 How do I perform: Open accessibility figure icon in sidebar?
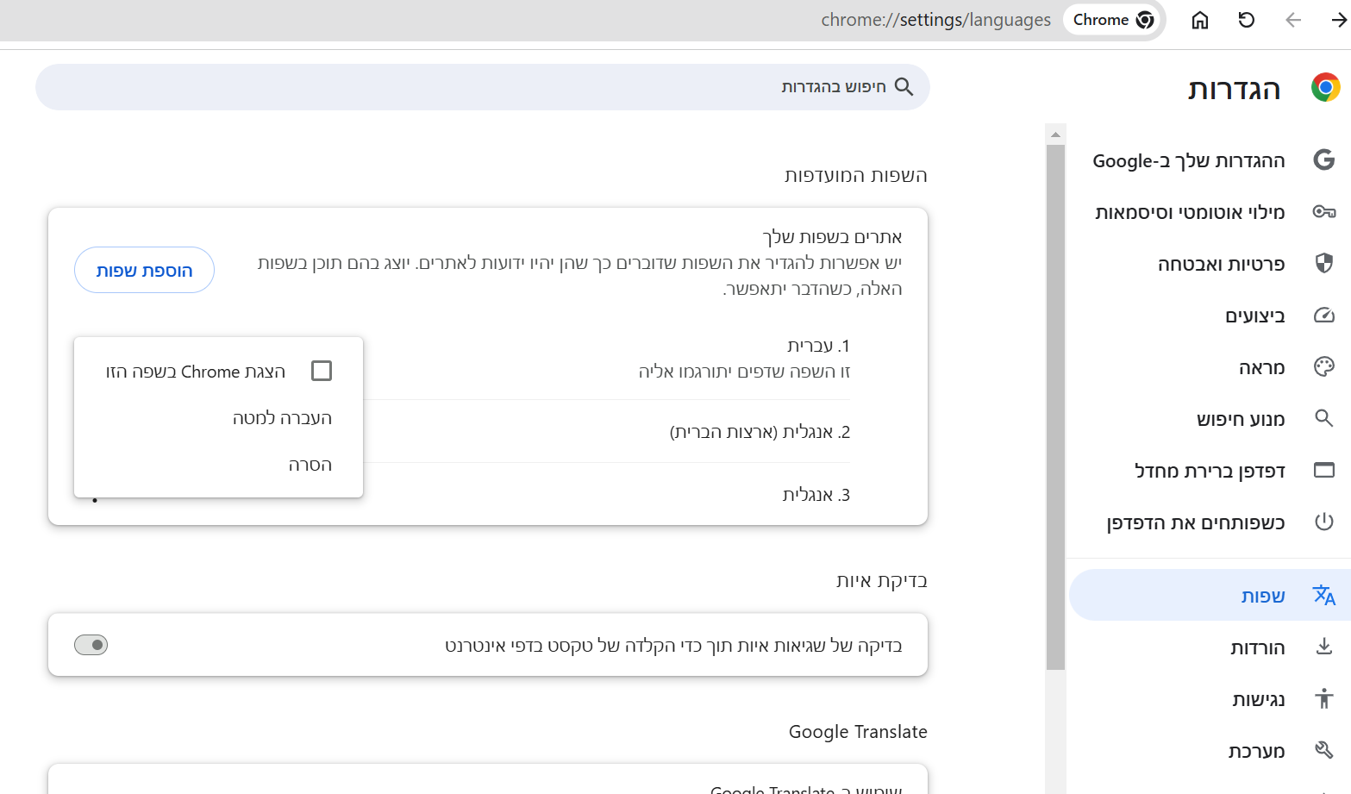pos(1323,699)
